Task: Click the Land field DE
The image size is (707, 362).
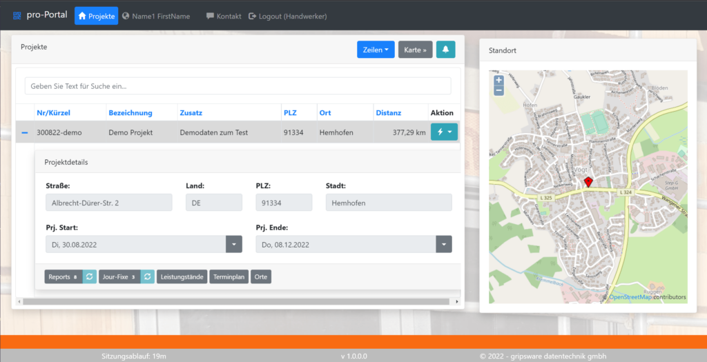Action: (214, 203)
